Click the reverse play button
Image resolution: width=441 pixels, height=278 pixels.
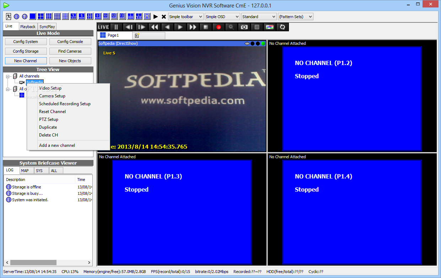(167, 27)
